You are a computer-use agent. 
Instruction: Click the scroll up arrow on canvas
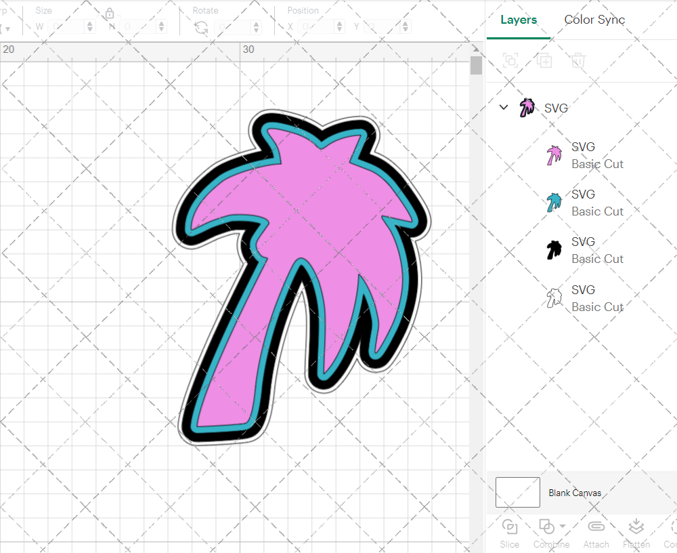coord(476,48)
